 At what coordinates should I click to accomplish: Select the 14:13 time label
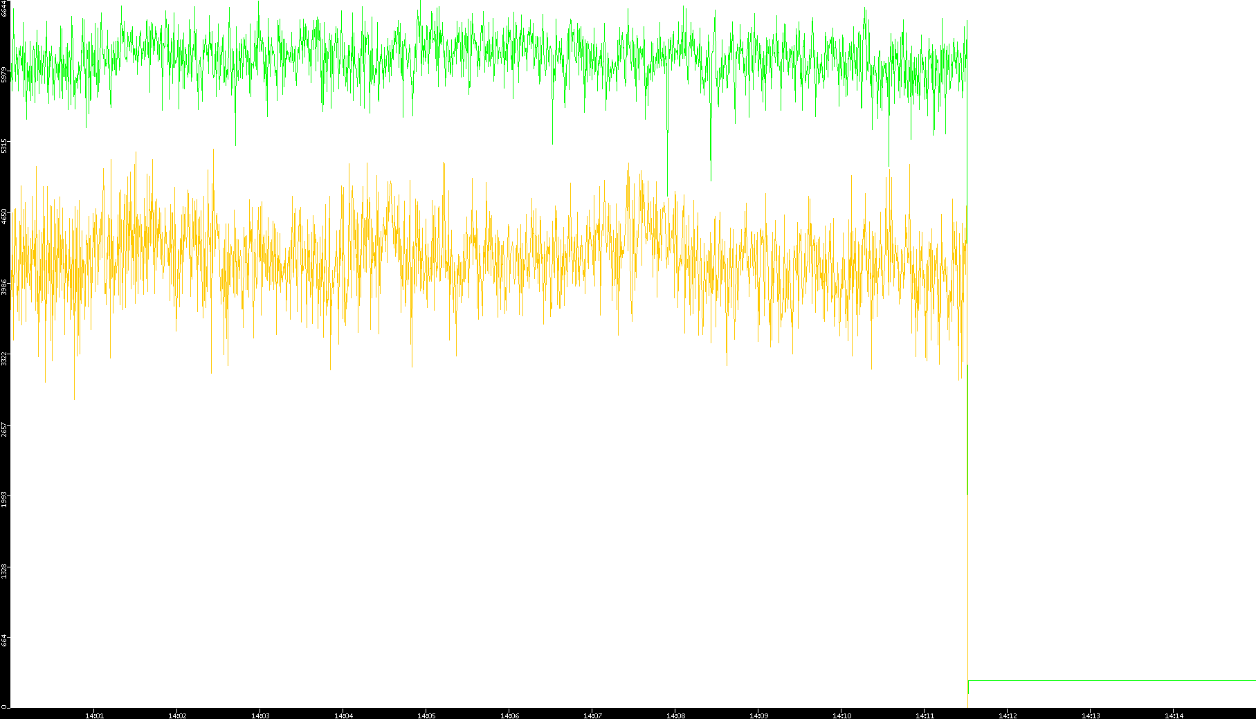tap(1091, 716)
